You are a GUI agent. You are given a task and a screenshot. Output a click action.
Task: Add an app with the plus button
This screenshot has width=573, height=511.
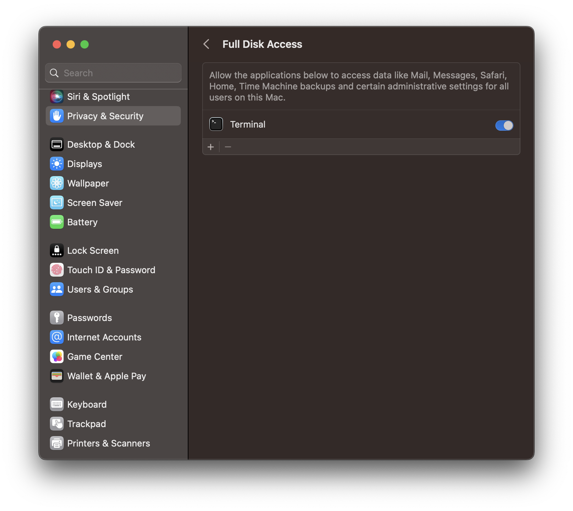[211, 147]
